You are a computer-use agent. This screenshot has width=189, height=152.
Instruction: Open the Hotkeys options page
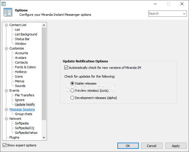(x=21, y=72)
